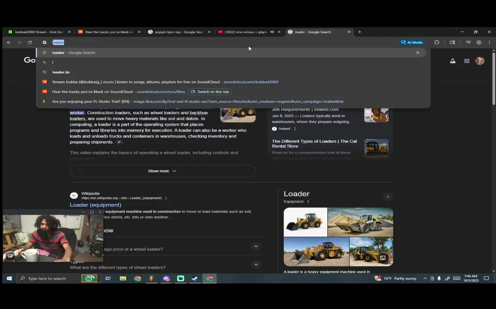Select the 'loader - Google Search' suggestion

(231, 53)
